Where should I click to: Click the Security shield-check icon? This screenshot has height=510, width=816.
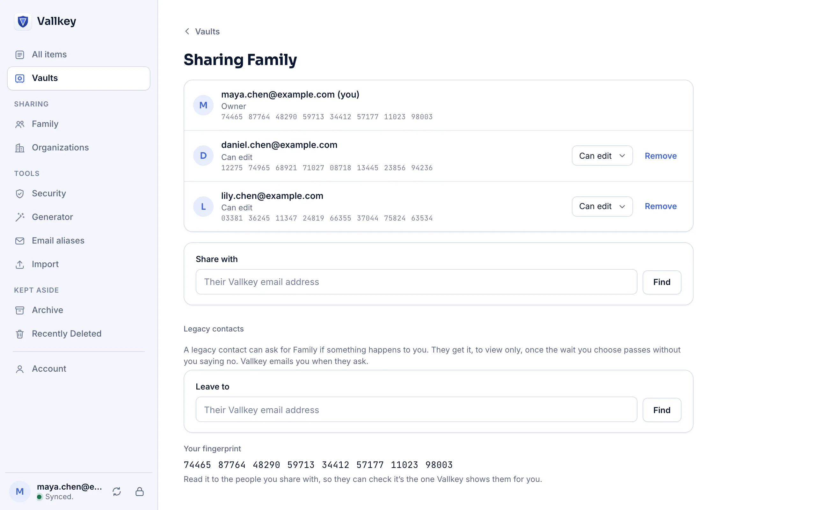(x=20, y=193)
